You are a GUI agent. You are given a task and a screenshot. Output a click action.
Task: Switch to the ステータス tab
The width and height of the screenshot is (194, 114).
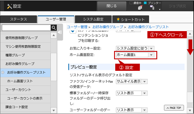19,19
